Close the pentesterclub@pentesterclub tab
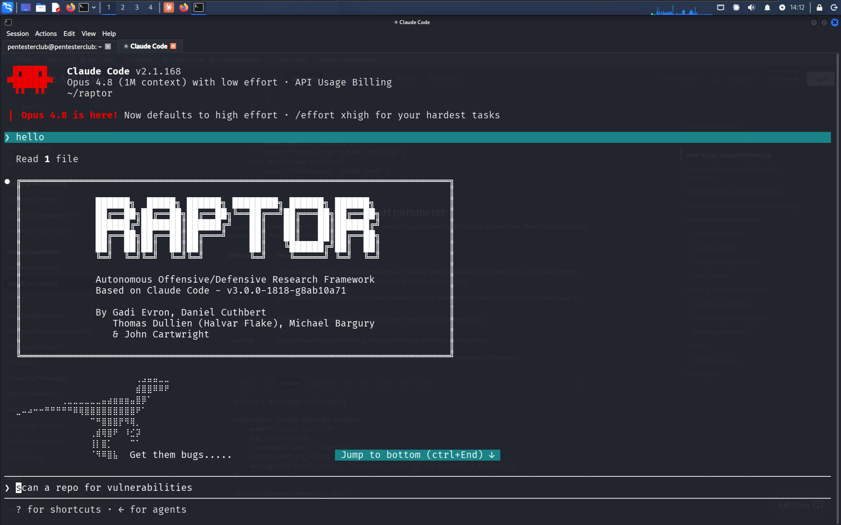The height and width of the screenshot is (525, 841). (108, 46)
